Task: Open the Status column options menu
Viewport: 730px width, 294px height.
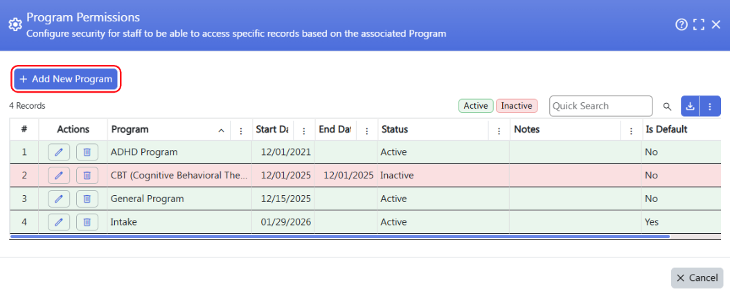Action: (499, 131)
